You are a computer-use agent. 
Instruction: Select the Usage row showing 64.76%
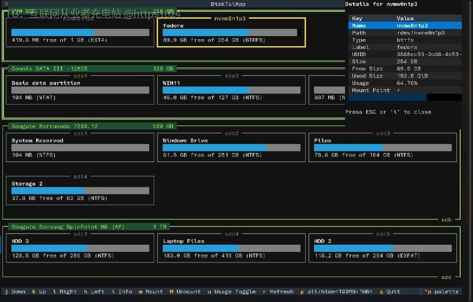pos(405,83)
